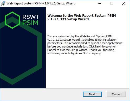Close the Setup Wizard window

pos(124,3)
